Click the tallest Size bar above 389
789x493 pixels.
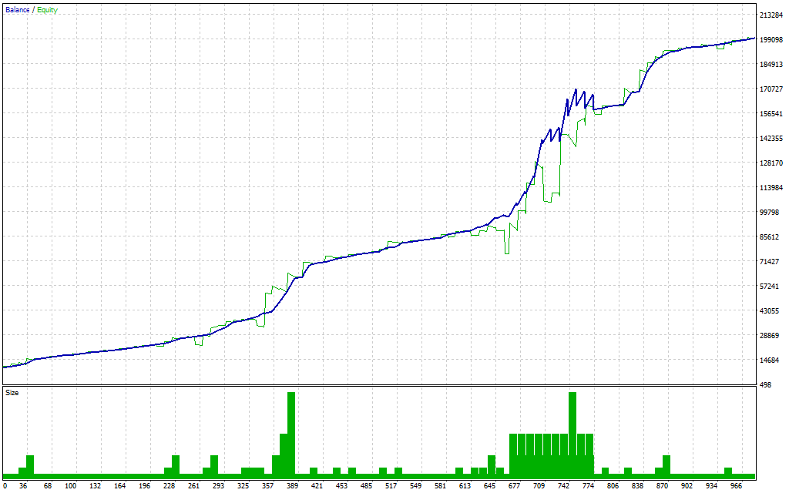291,435
